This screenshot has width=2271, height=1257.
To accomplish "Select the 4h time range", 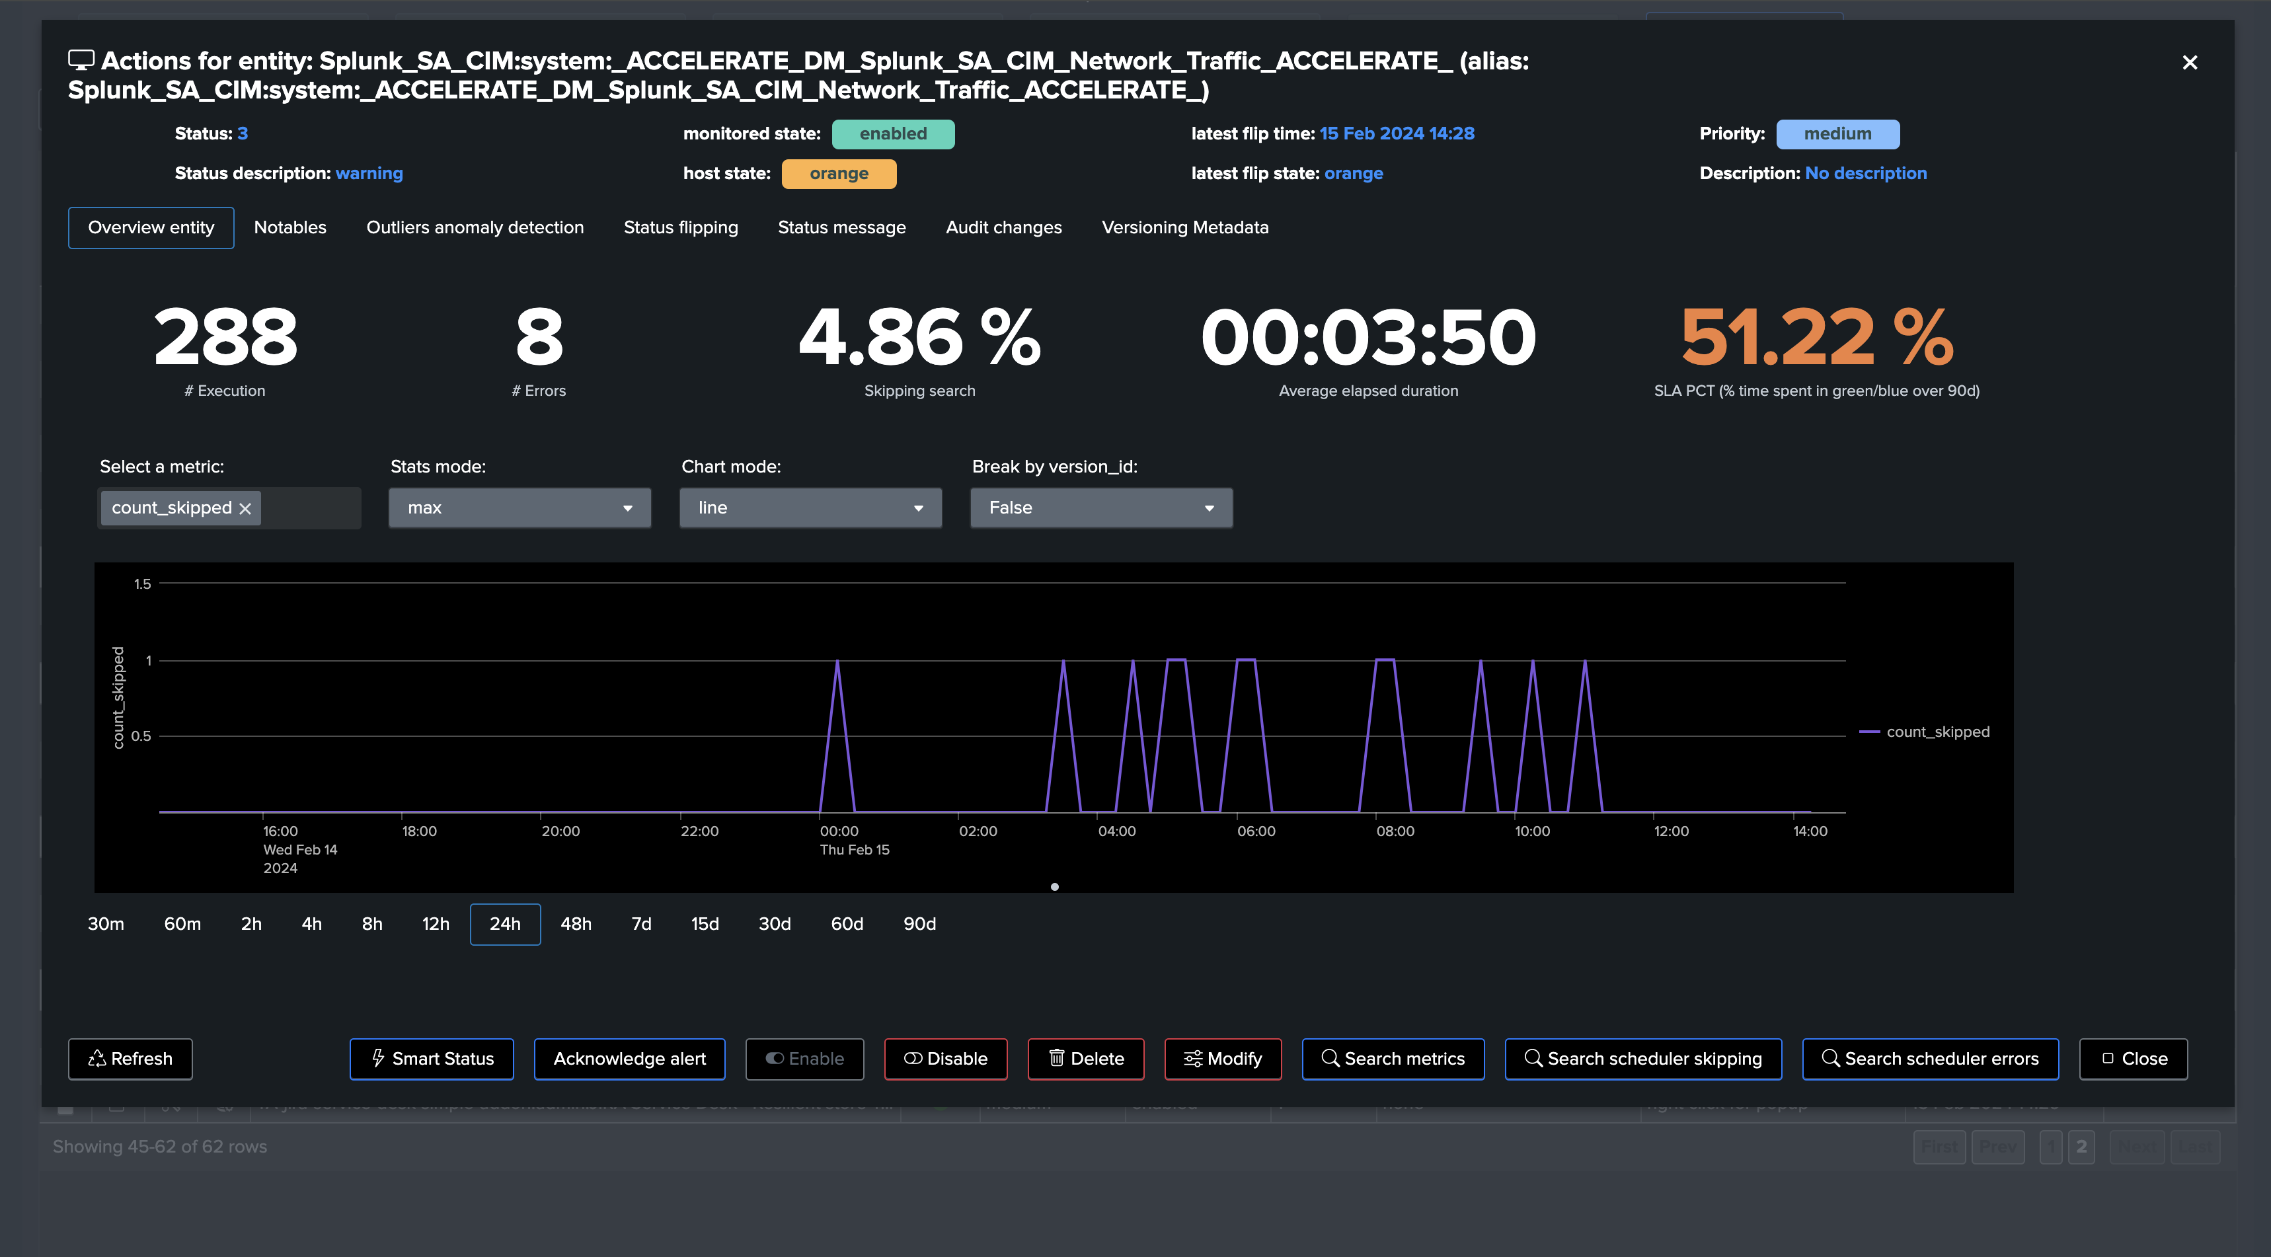I will (311, 924).
